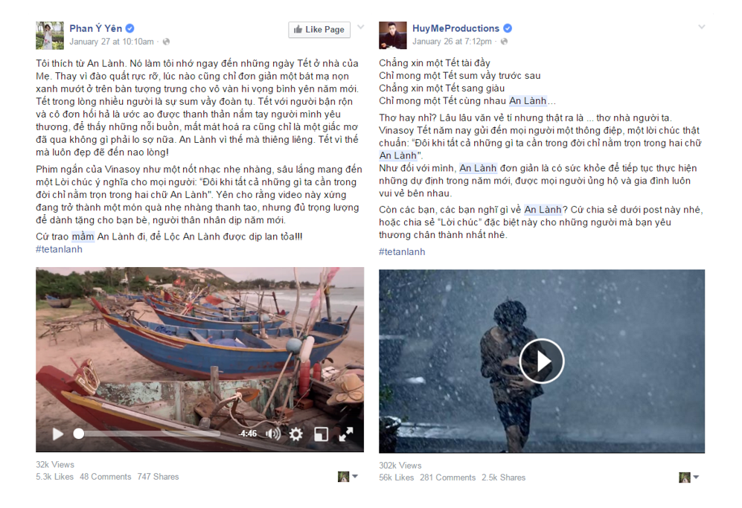Click the globe privacy icon on Phan Ý Yên's post
Screen dimensions: 742x508
[166, 42]
